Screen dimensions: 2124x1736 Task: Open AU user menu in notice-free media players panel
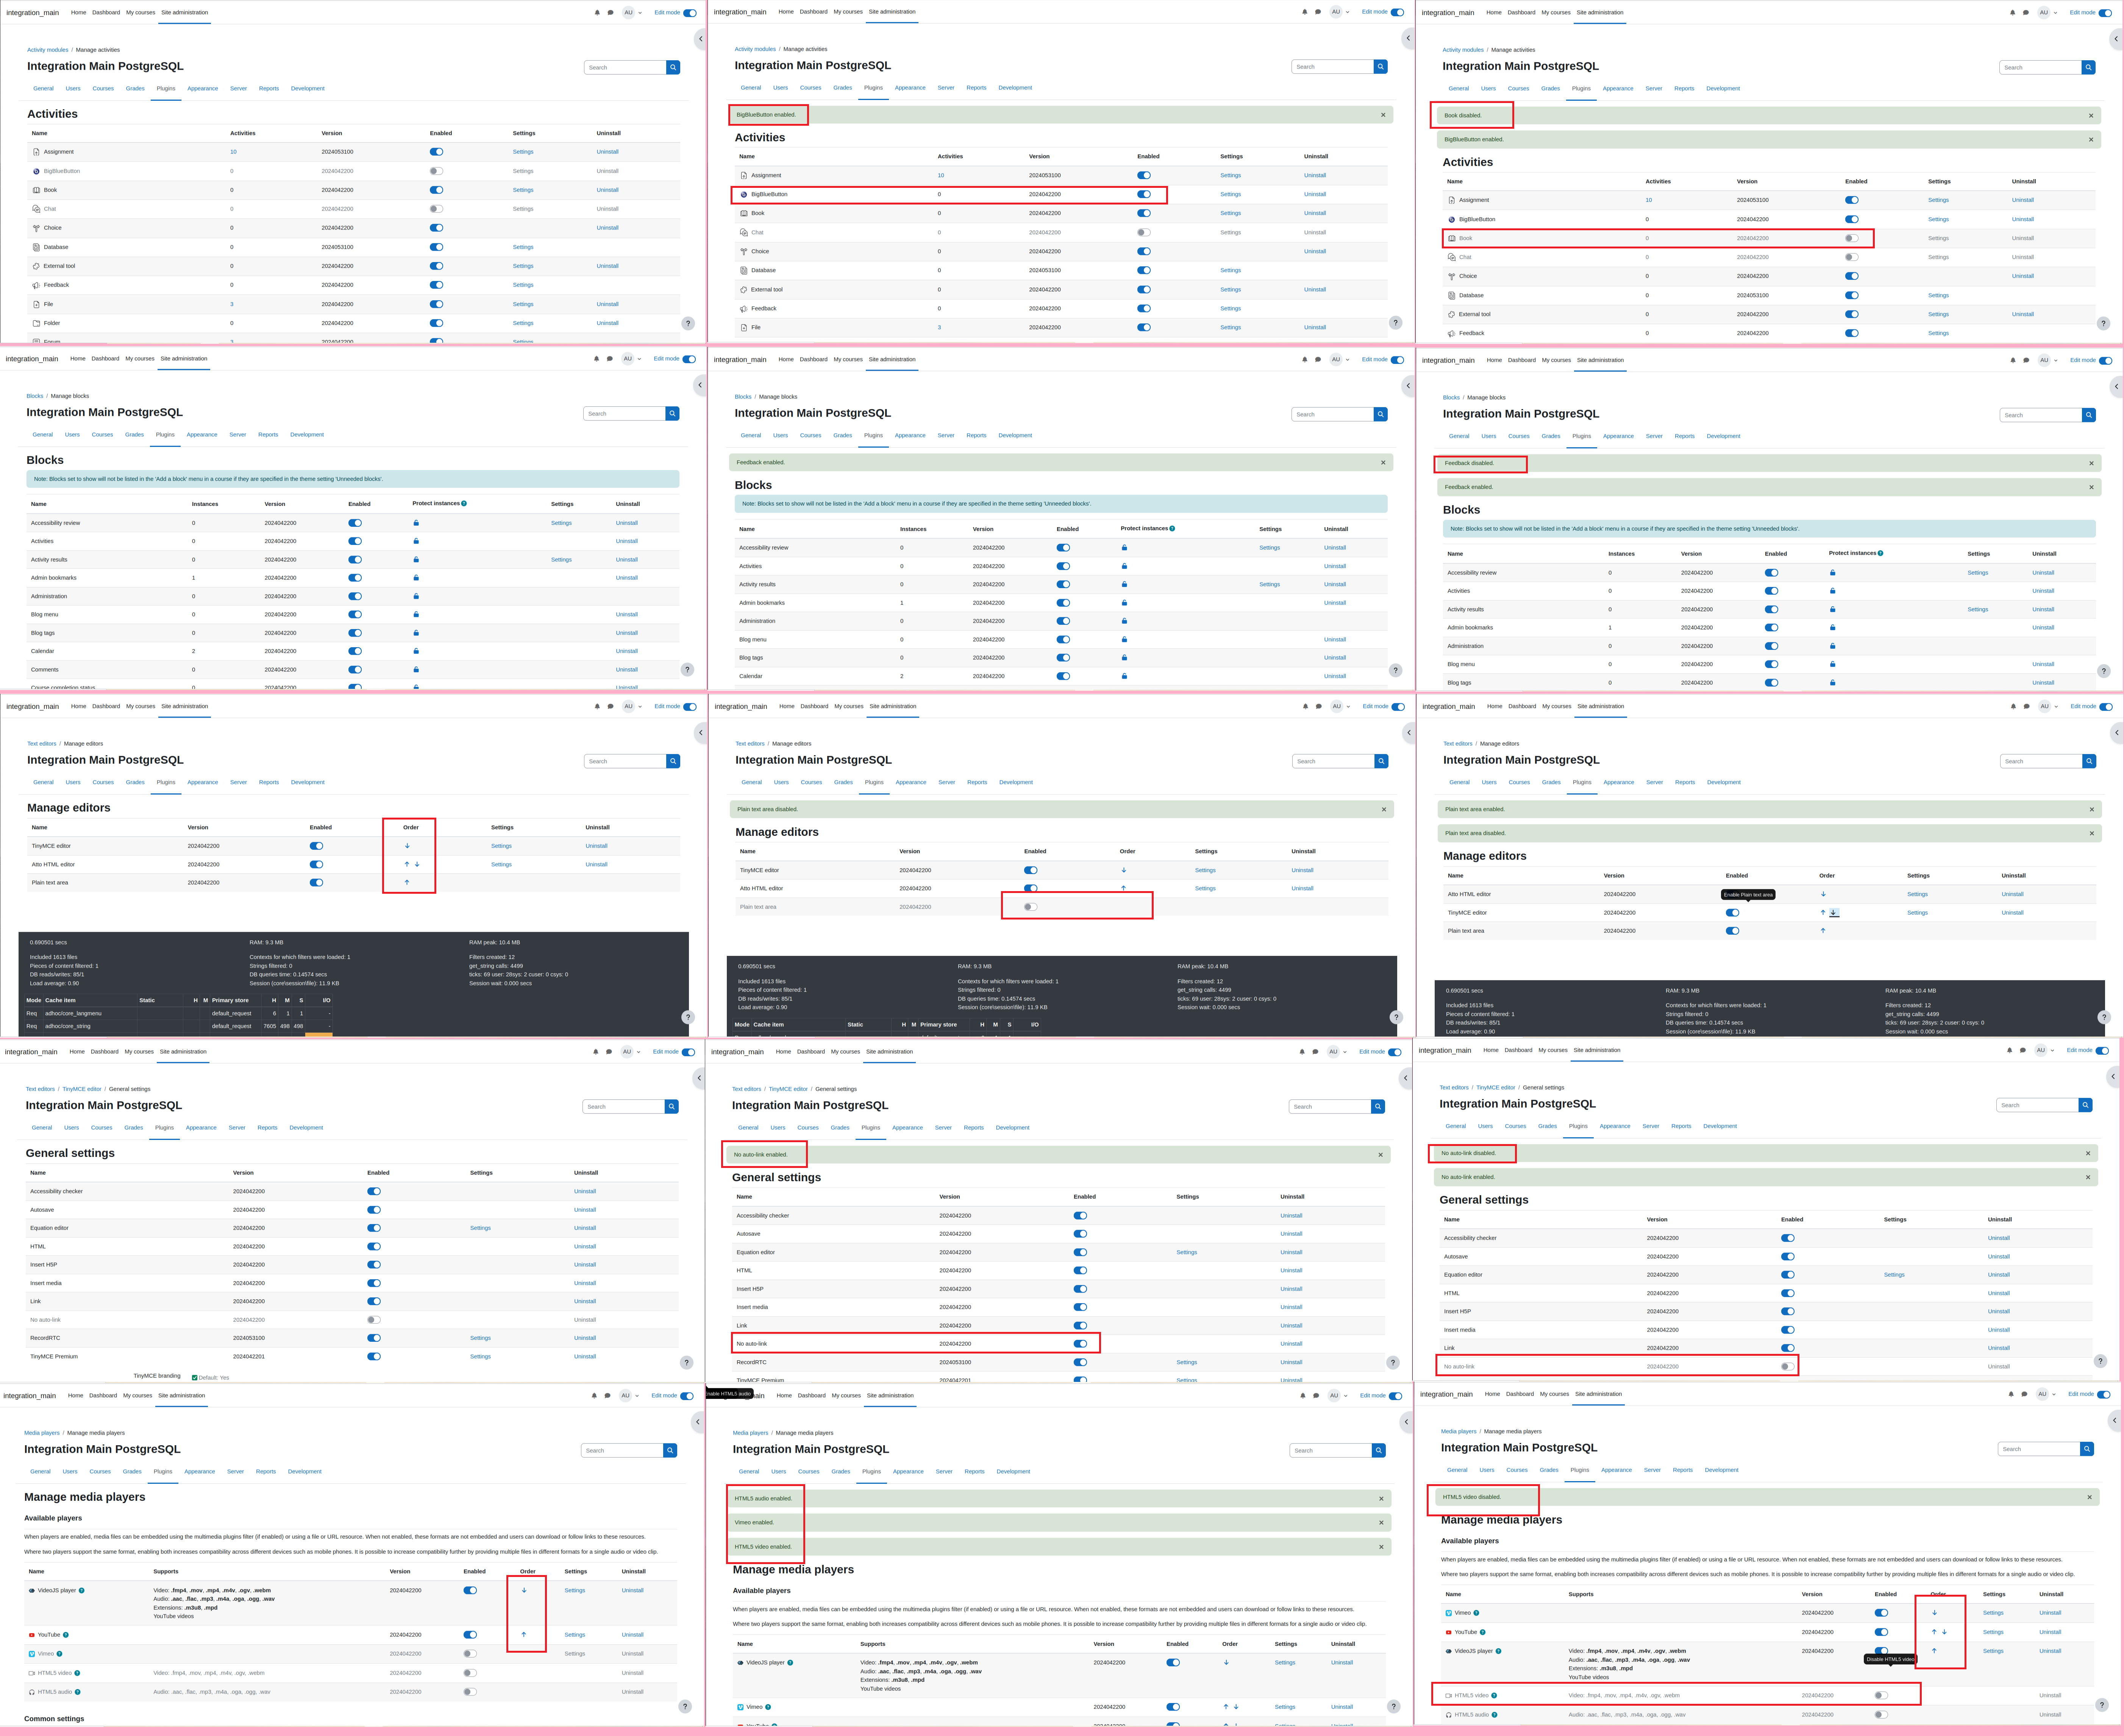point(629,1396)
